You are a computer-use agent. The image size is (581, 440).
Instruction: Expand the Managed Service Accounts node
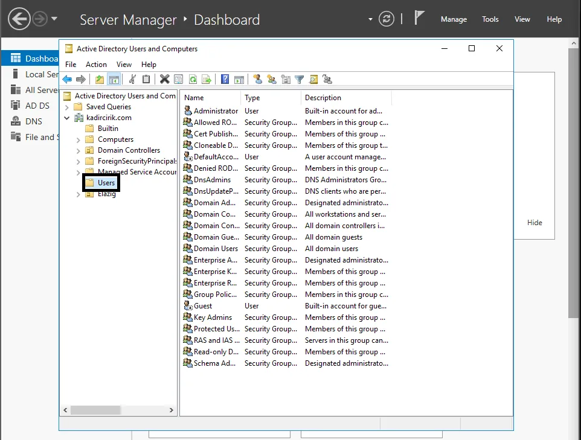tap(78, 173)
